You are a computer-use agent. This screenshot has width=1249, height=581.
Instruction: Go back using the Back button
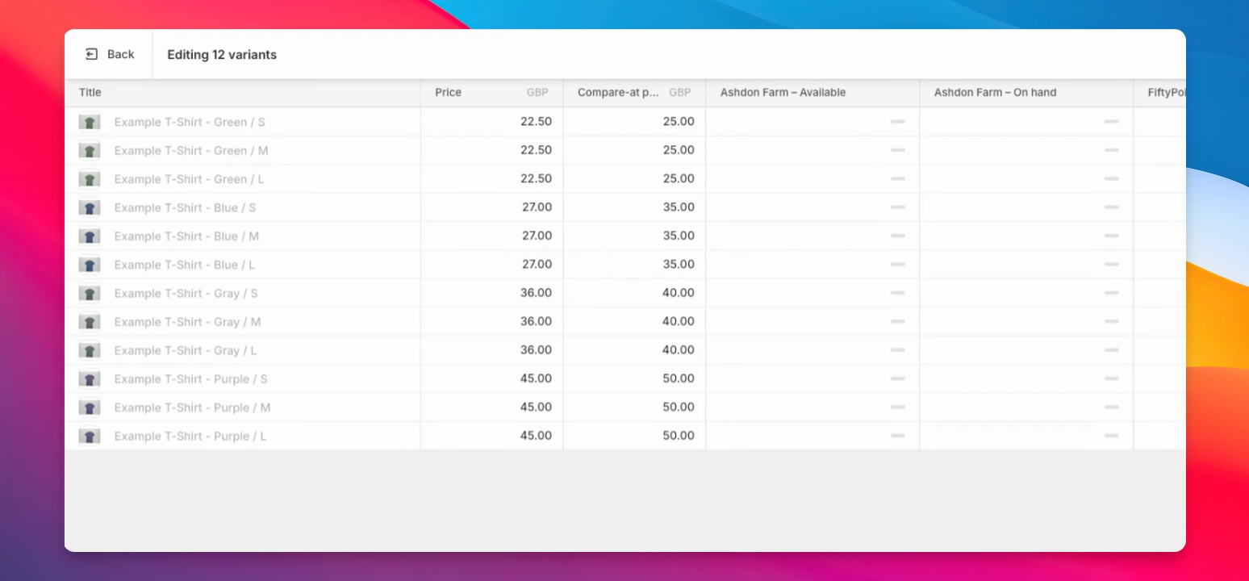(x=110, y=54)
